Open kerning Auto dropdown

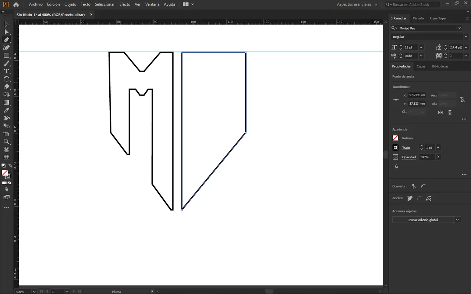[421, 56]
